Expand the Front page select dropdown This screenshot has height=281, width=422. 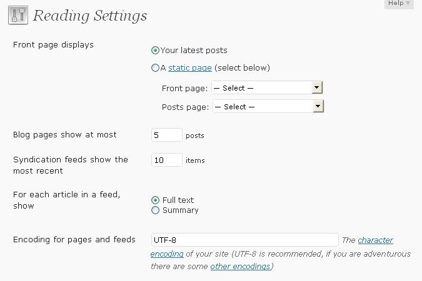pos(267,88)
